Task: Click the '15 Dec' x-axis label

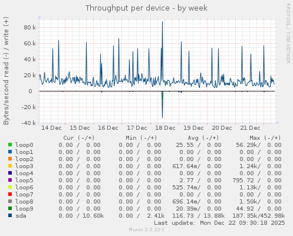Action: tap(80, 128)
